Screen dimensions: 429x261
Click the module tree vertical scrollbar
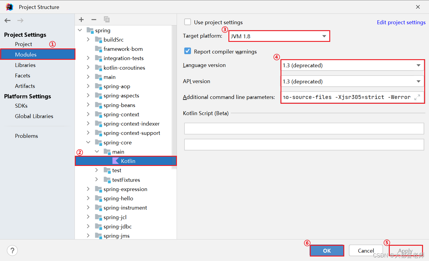click(174, 97)
